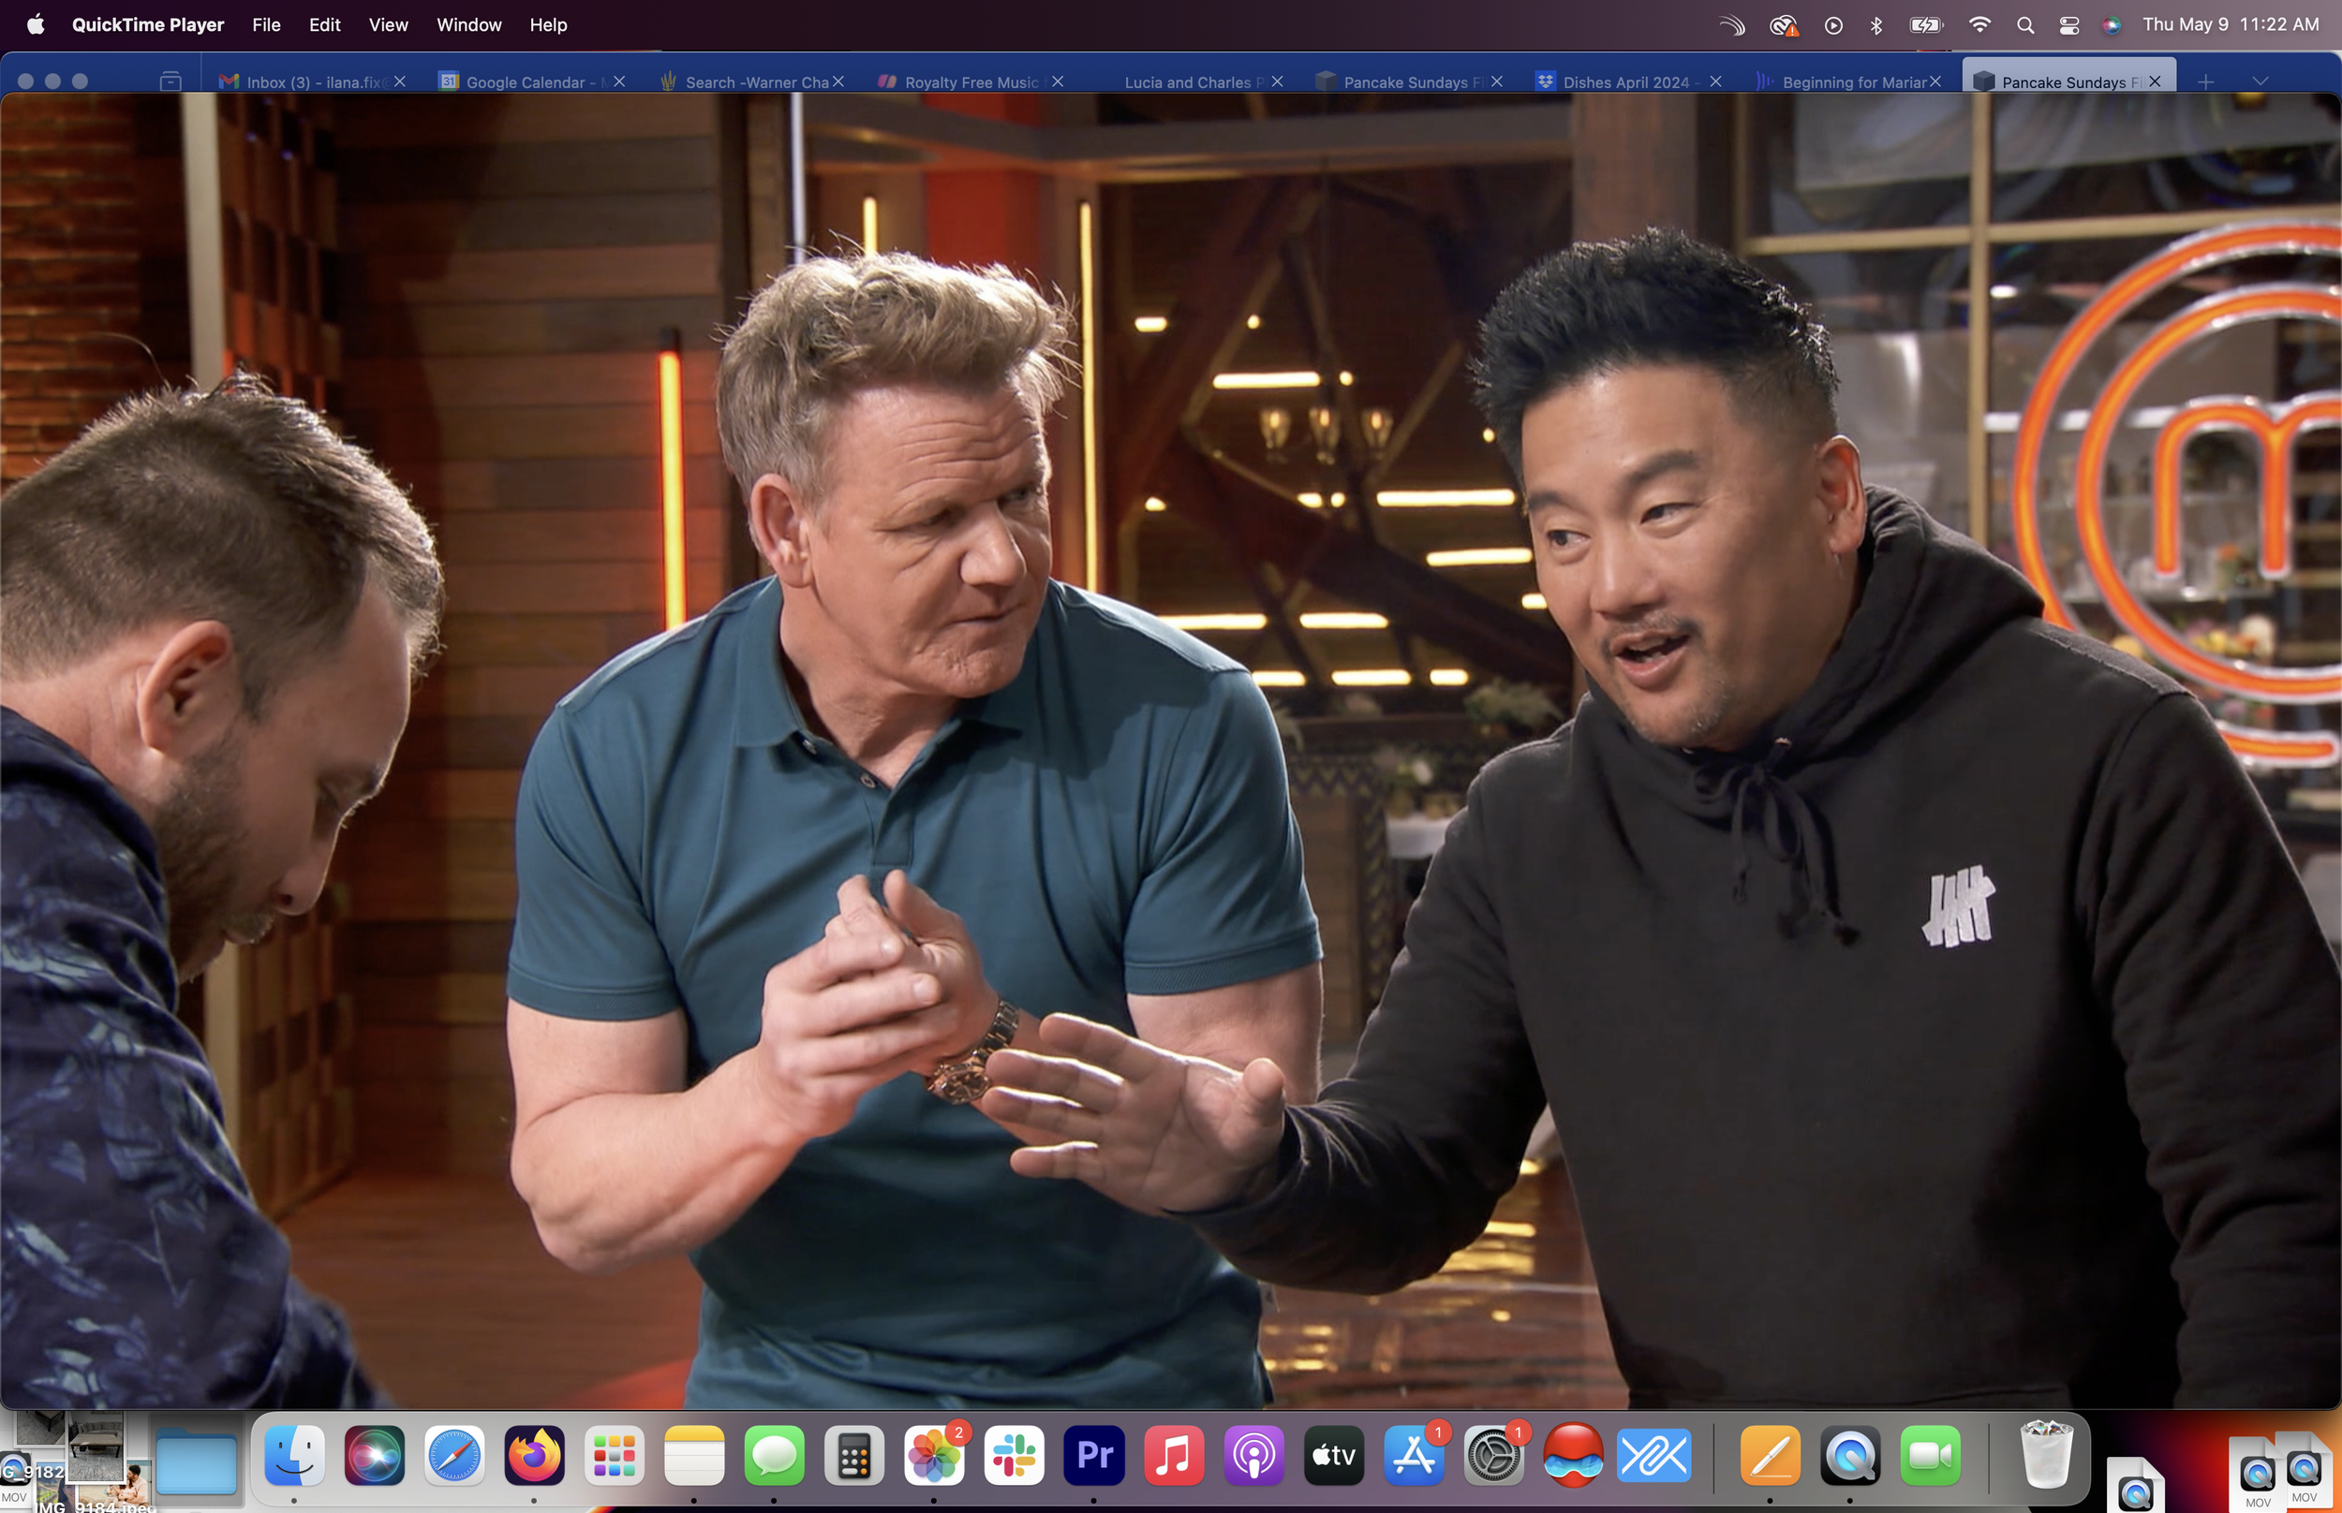The width and height of the screenshot is (2342, 1513).
Task: Open the Window menu
Action: point(468,25)
